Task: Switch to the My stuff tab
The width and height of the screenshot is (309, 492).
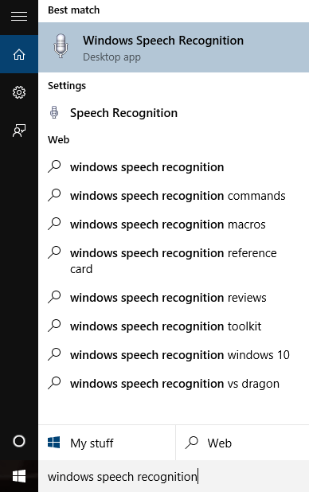Action: [x=107, y=443]
